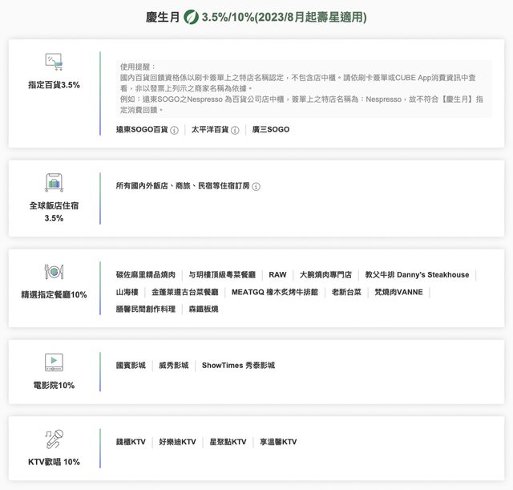The height and width of the screenshot is (490, 513).
Task: Click the 慶生月 3.5%/10% page heading
Action: click(x=256, y=17)
